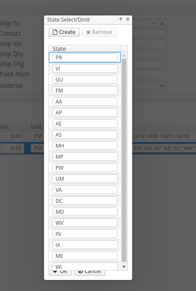
Task: Select the UM state field
Action: (x=85, y=179)
